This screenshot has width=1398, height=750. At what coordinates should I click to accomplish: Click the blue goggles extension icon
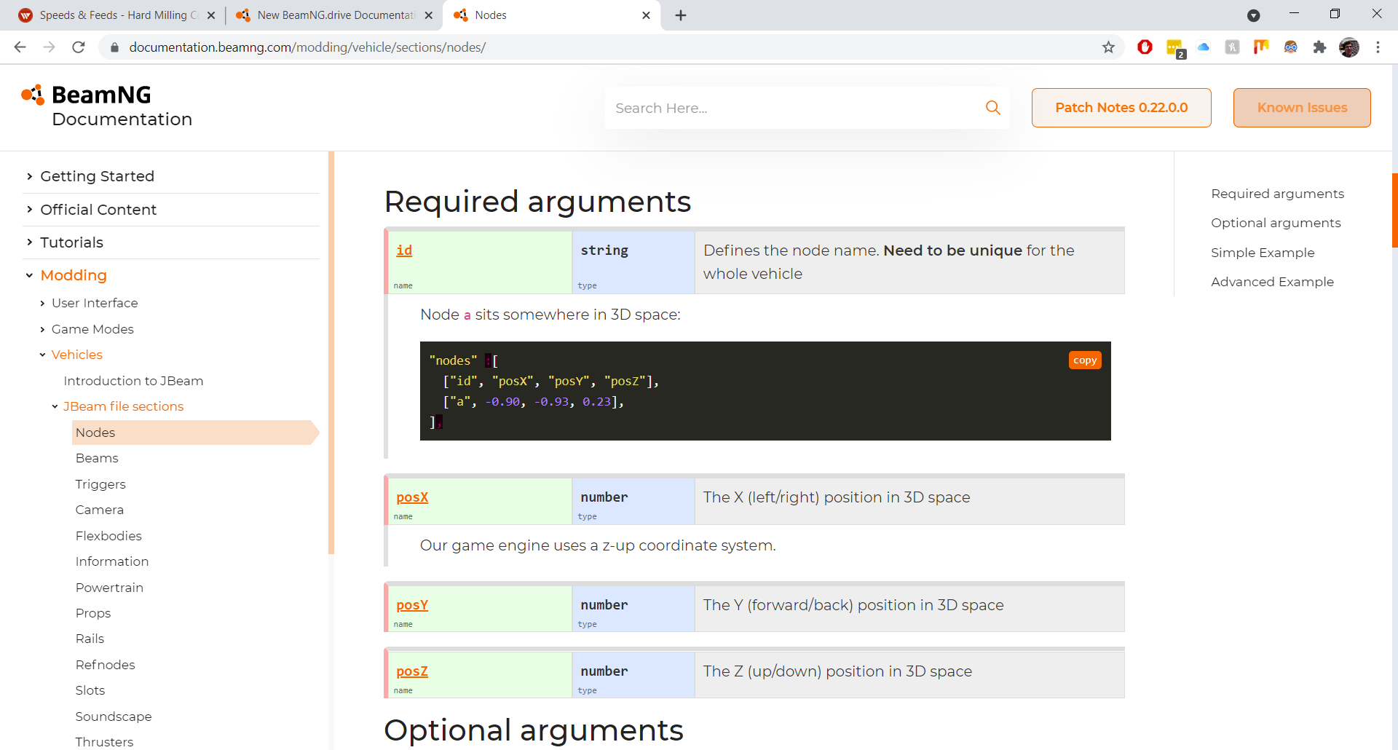point(1290,47)
